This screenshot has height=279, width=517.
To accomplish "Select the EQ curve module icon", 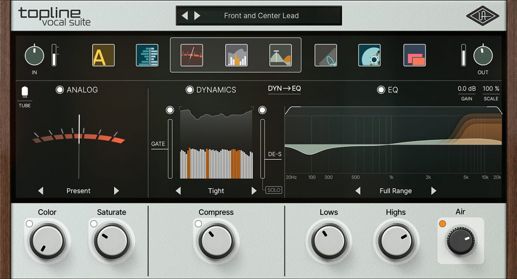I will [x=280, y=56].
